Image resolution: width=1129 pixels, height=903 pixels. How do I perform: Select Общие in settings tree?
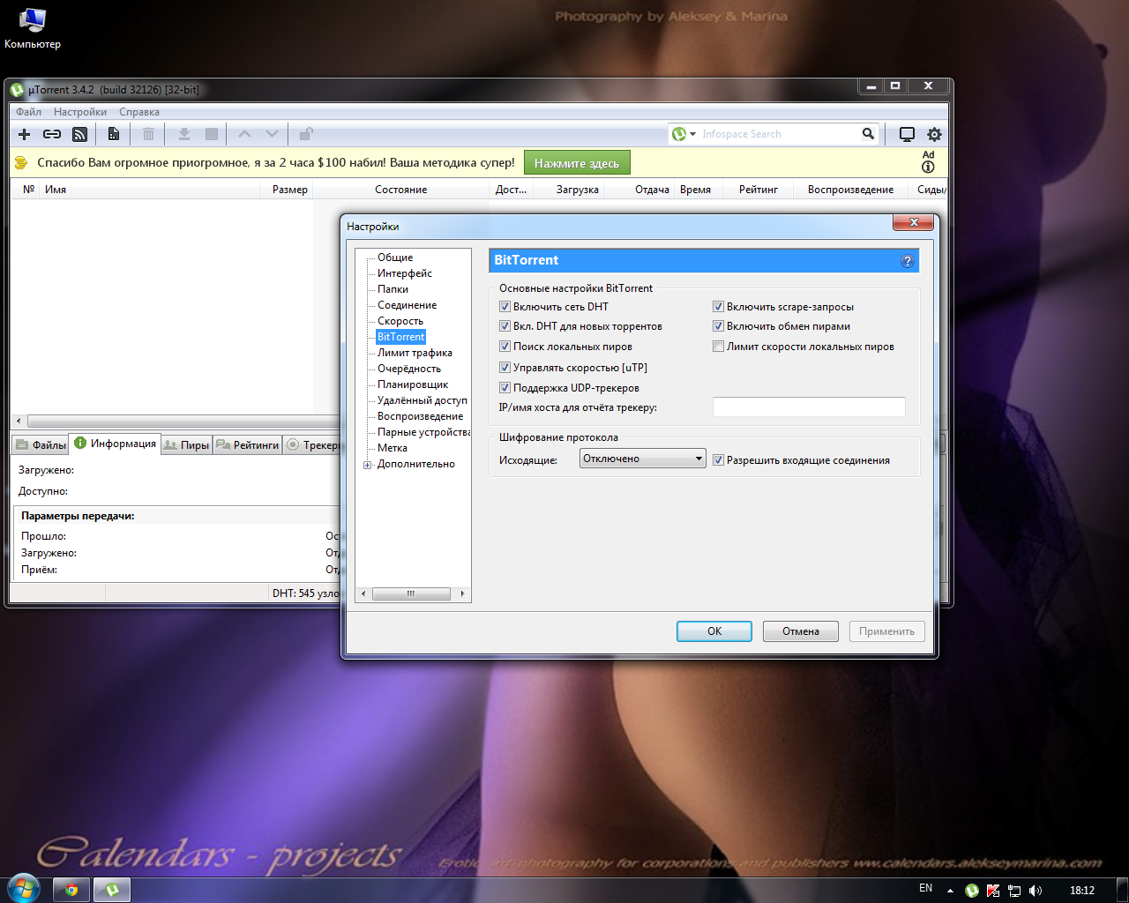[x=395, y=257]
